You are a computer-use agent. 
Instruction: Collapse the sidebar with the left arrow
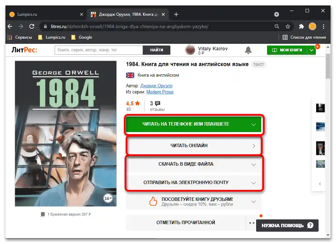320,184
